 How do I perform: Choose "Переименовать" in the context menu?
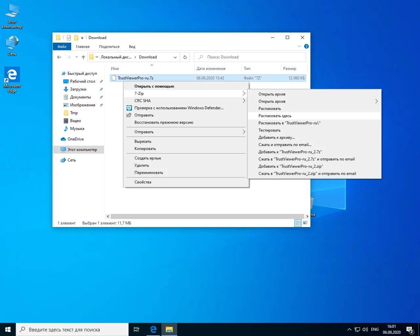186,173
